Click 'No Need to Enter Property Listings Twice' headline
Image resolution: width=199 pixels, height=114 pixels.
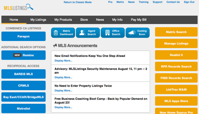pyautogui.click(x=83, y=86)
